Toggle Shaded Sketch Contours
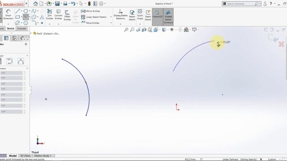This screenshot has width=287, height=161. tap(168, 17)
